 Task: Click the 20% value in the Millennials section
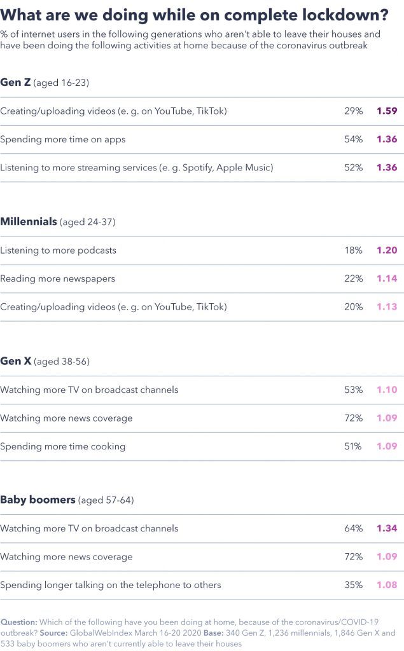pos(353,307)
